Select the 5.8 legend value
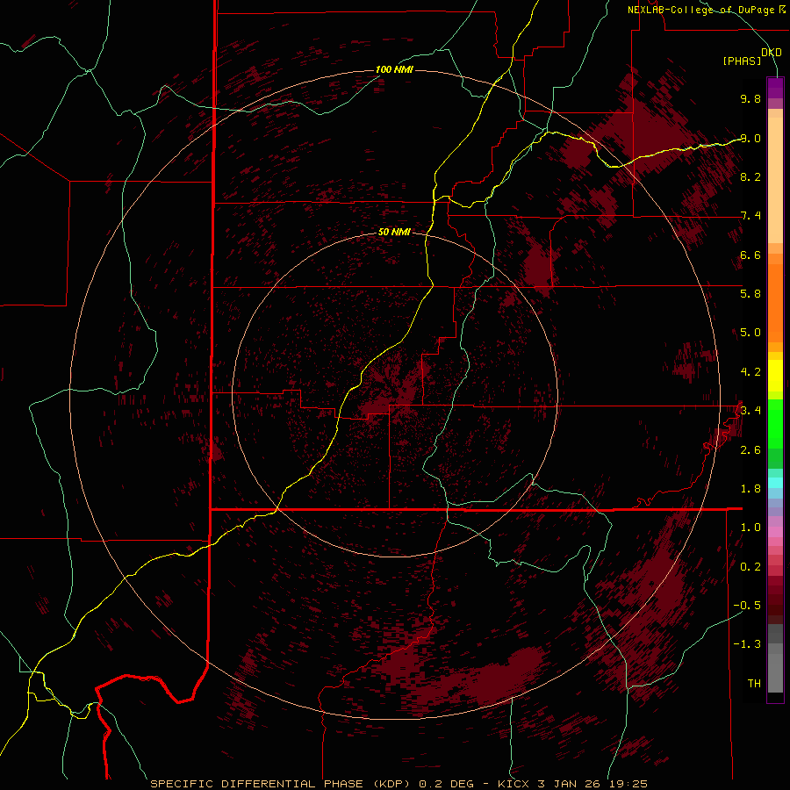This screenshot has width=790, height=790. (x=750, y=293)
